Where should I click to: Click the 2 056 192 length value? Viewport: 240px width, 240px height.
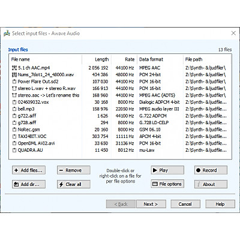[98, 68]
